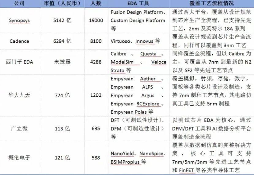Click the Siemens coverage text mentioning SF2
254x175 pixels.
pos(212,62)
